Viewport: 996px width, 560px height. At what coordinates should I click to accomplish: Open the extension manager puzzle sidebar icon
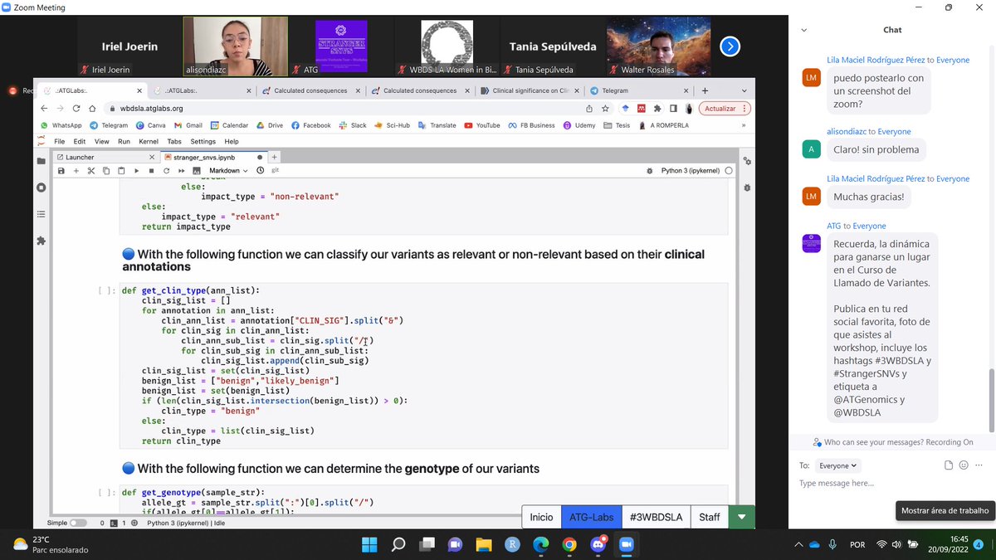coord(41,241)
